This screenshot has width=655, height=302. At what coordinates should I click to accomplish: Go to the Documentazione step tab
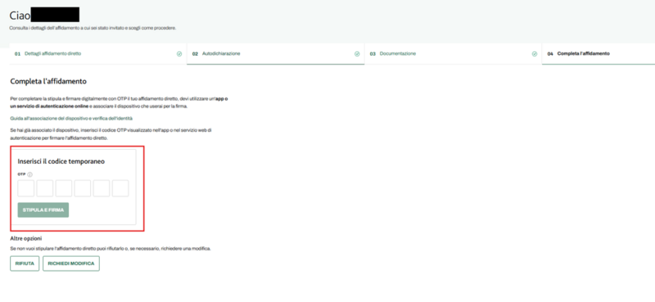454,54
